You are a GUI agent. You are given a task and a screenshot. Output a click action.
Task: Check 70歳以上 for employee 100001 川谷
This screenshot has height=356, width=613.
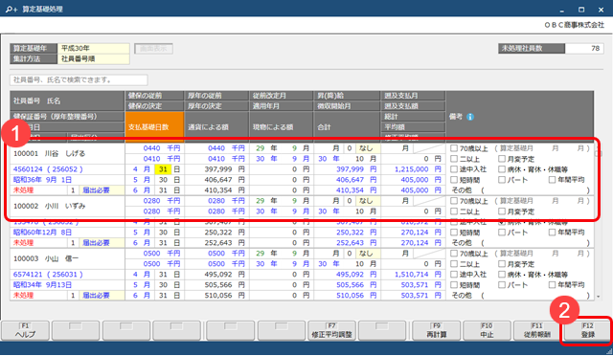pyautogui.click(x=454, y=148)
